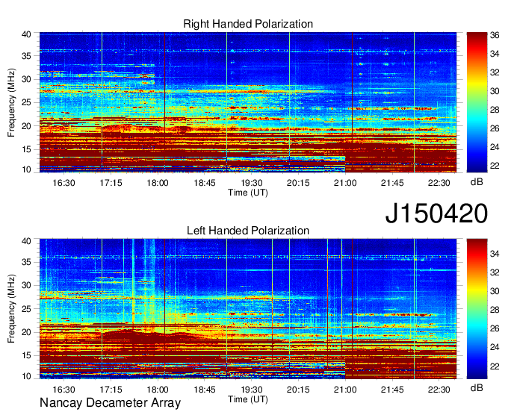This screenshot has height=412, width=508.
Task: Click the Left Handed plot's color scale bar
Action: point(477,309)
